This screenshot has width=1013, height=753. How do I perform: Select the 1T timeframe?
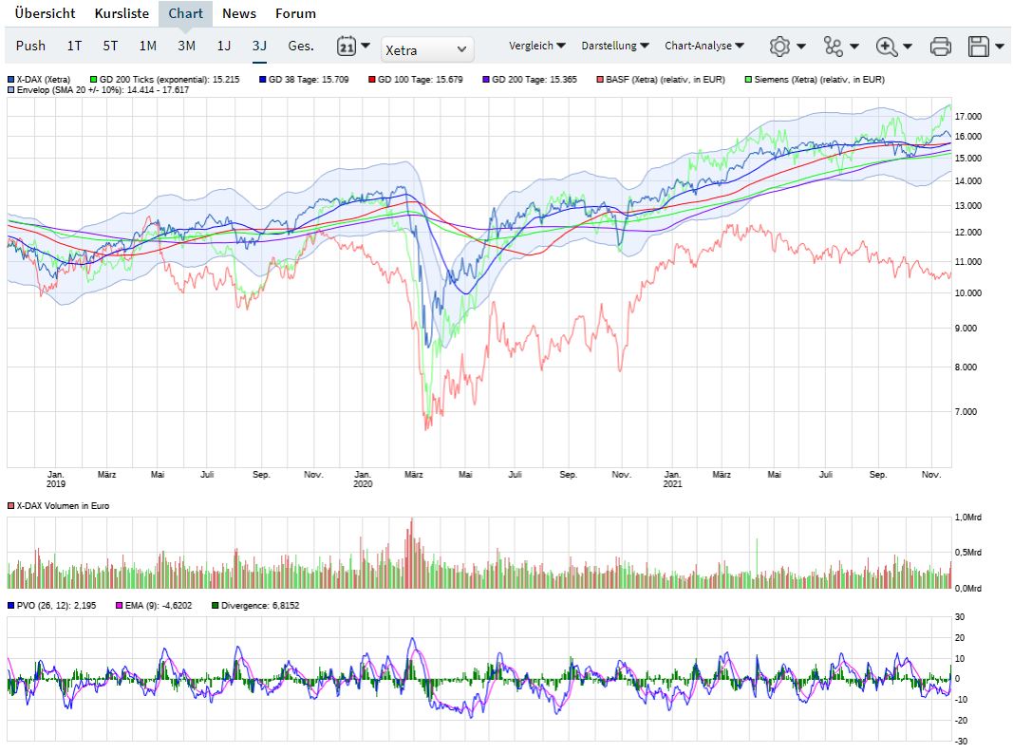[74, 46]
